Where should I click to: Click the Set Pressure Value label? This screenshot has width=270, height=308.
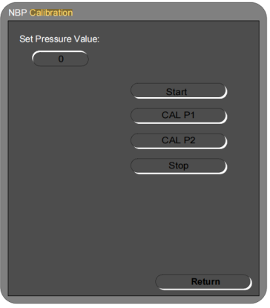coord(59,39)
